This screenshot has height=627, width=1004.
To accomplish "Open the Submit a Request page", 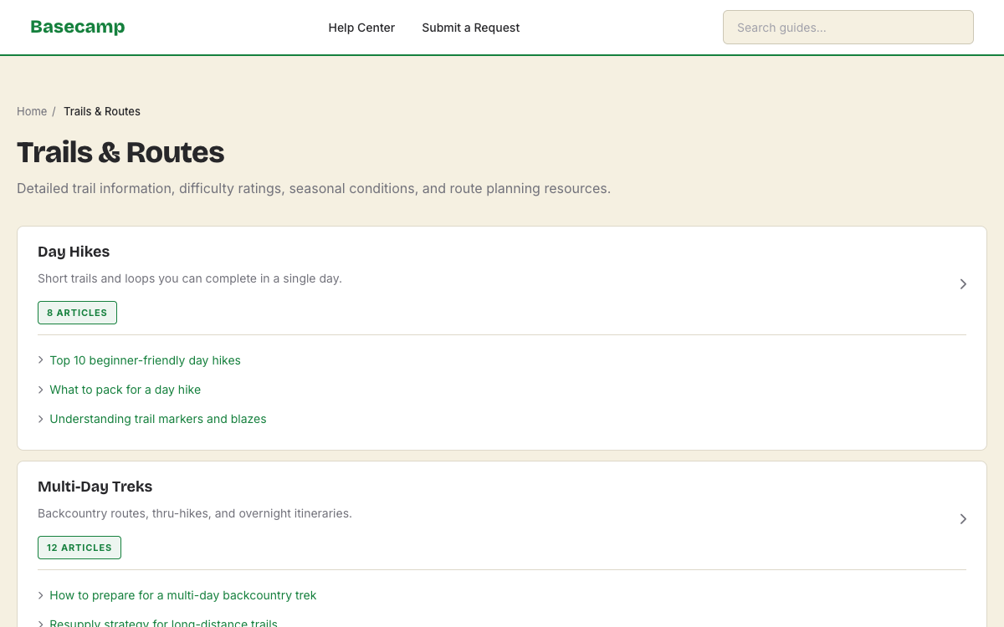I will point(470,28).
